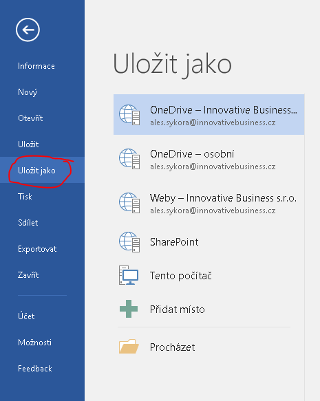Click the Přidat místo label
This screenshot has width=320, height=401.
point(178,310)
